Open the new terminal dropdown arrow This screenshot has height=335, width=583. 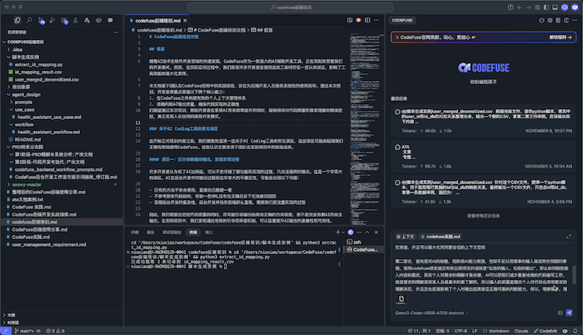[x=343, y=232]
